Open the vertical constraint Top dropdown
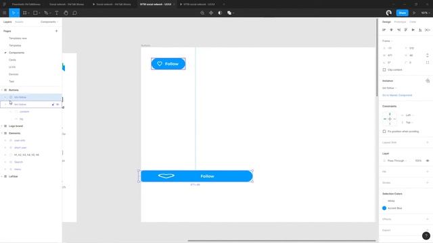The width and height of the screenshot is (433, 243). 409,122
